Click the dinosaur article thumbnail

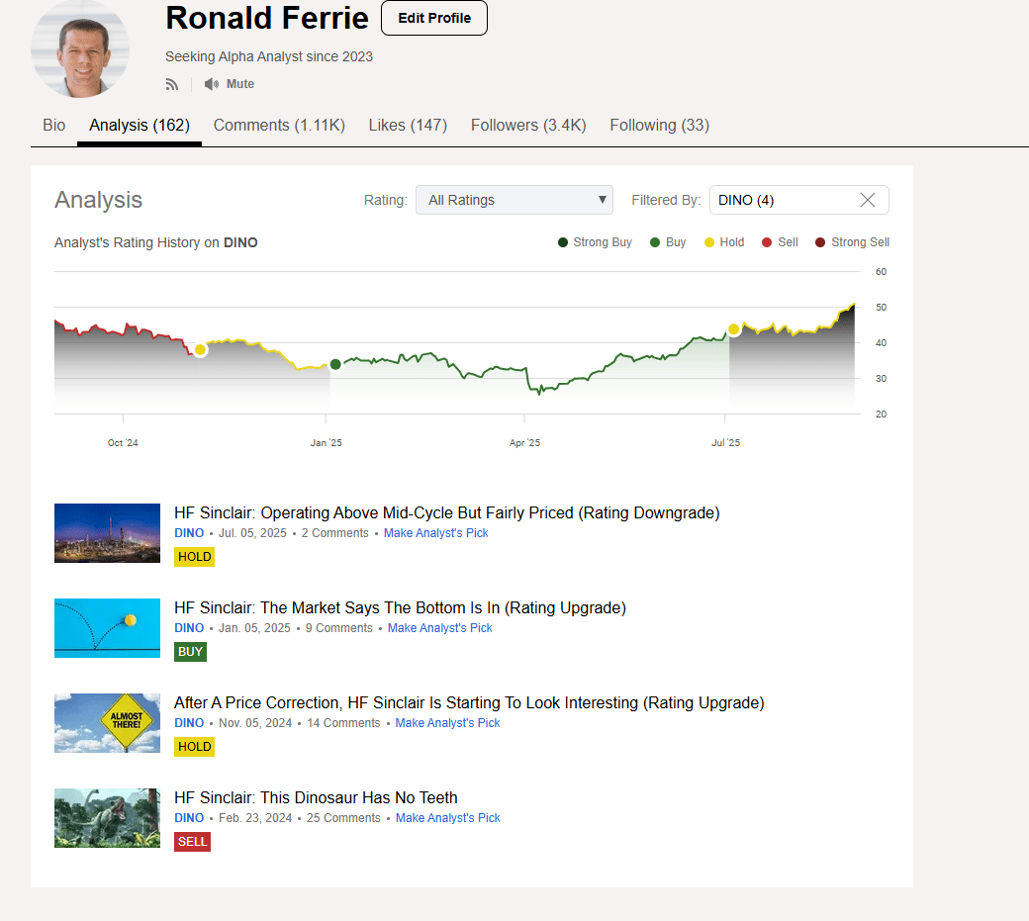[107, 818]
